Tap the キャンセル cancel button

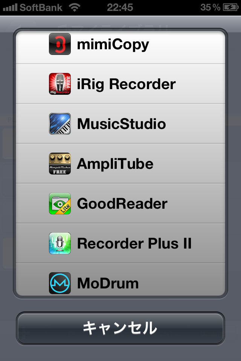pos(120,329)
